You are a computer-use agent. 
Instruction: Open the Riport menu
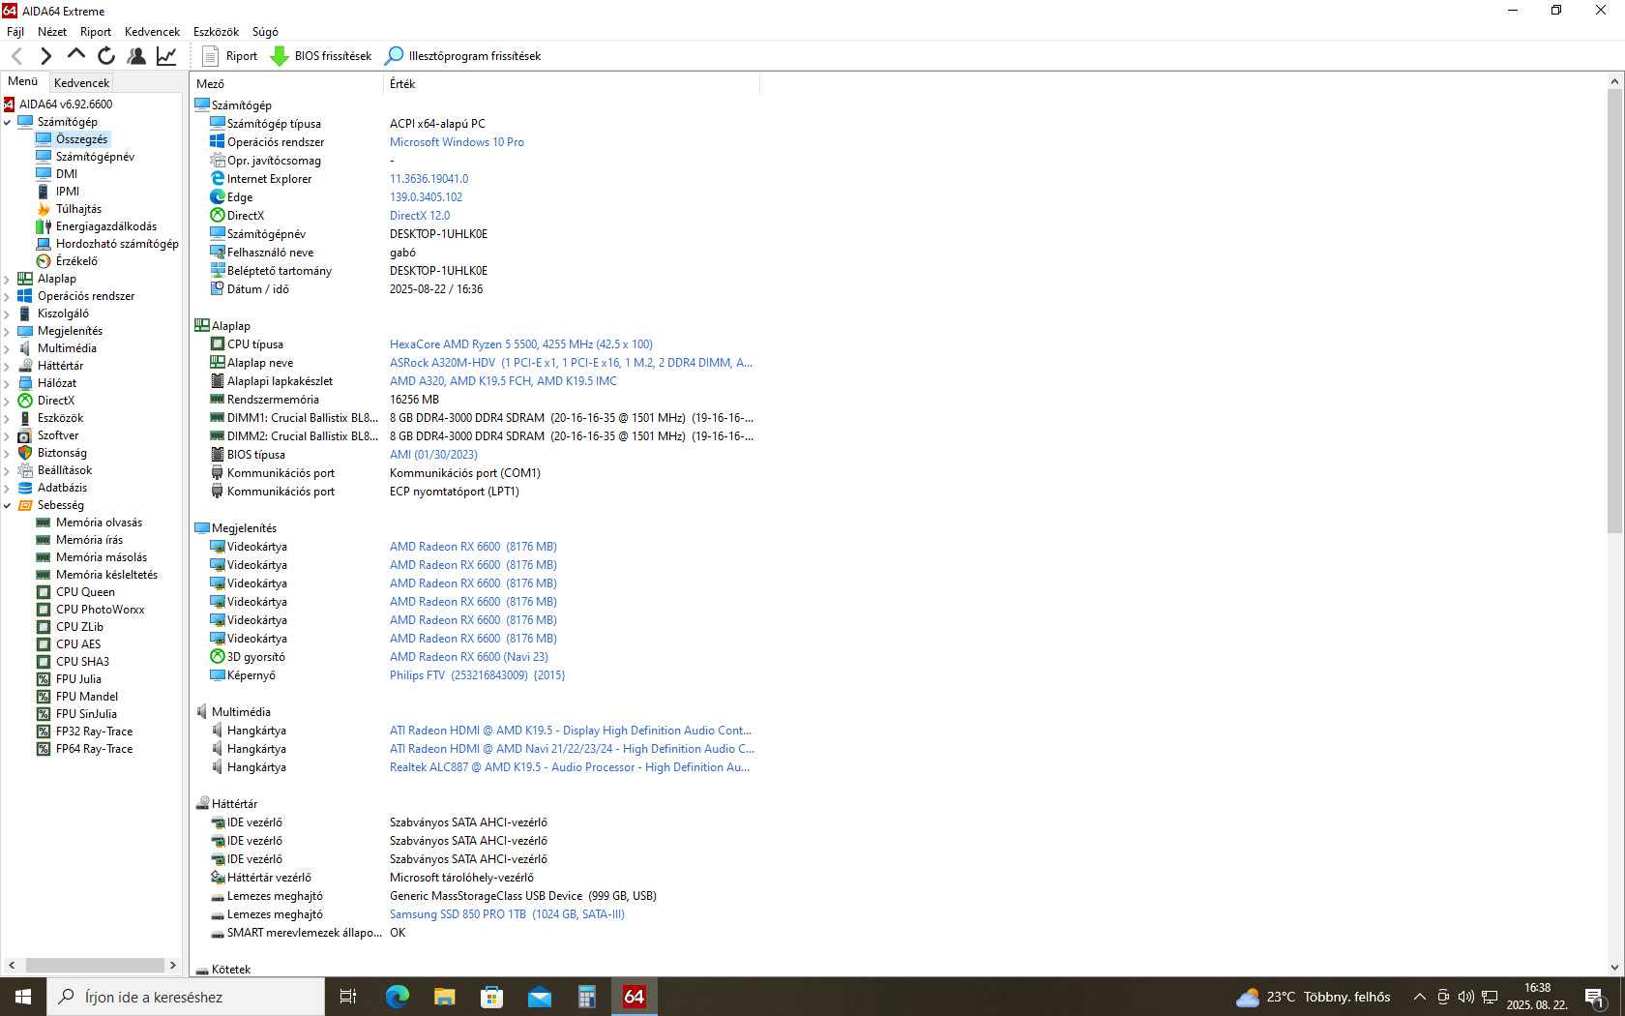tap(96, 32)
